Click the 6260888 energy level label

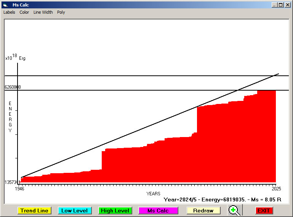click(13, 87)
